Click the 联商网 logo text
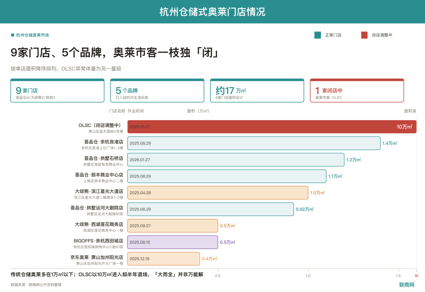Viewport: 425px width, 292px height. coord(407,285)
